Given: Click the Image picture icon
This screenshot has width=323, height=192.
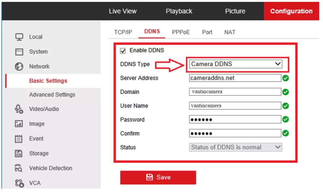Looking at the screenshot, I should tap(19, 124).
